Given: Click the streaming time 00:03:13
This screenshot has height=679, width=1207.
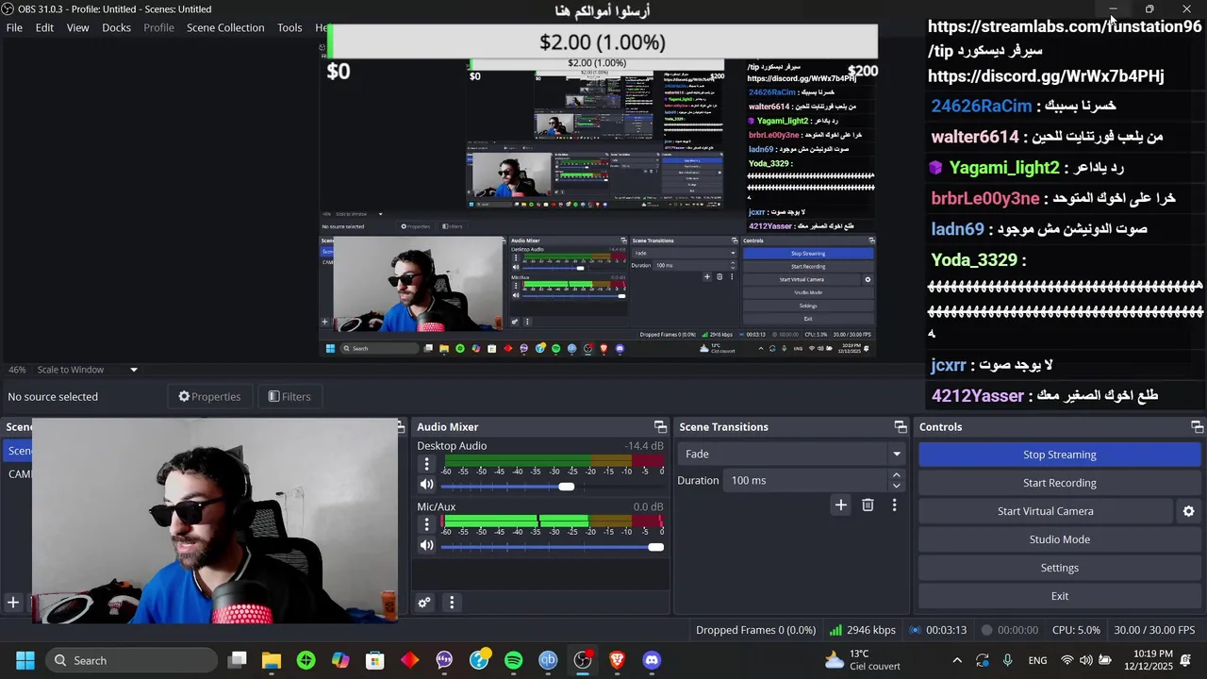Looking at the screenshot, I should point(938,630).
